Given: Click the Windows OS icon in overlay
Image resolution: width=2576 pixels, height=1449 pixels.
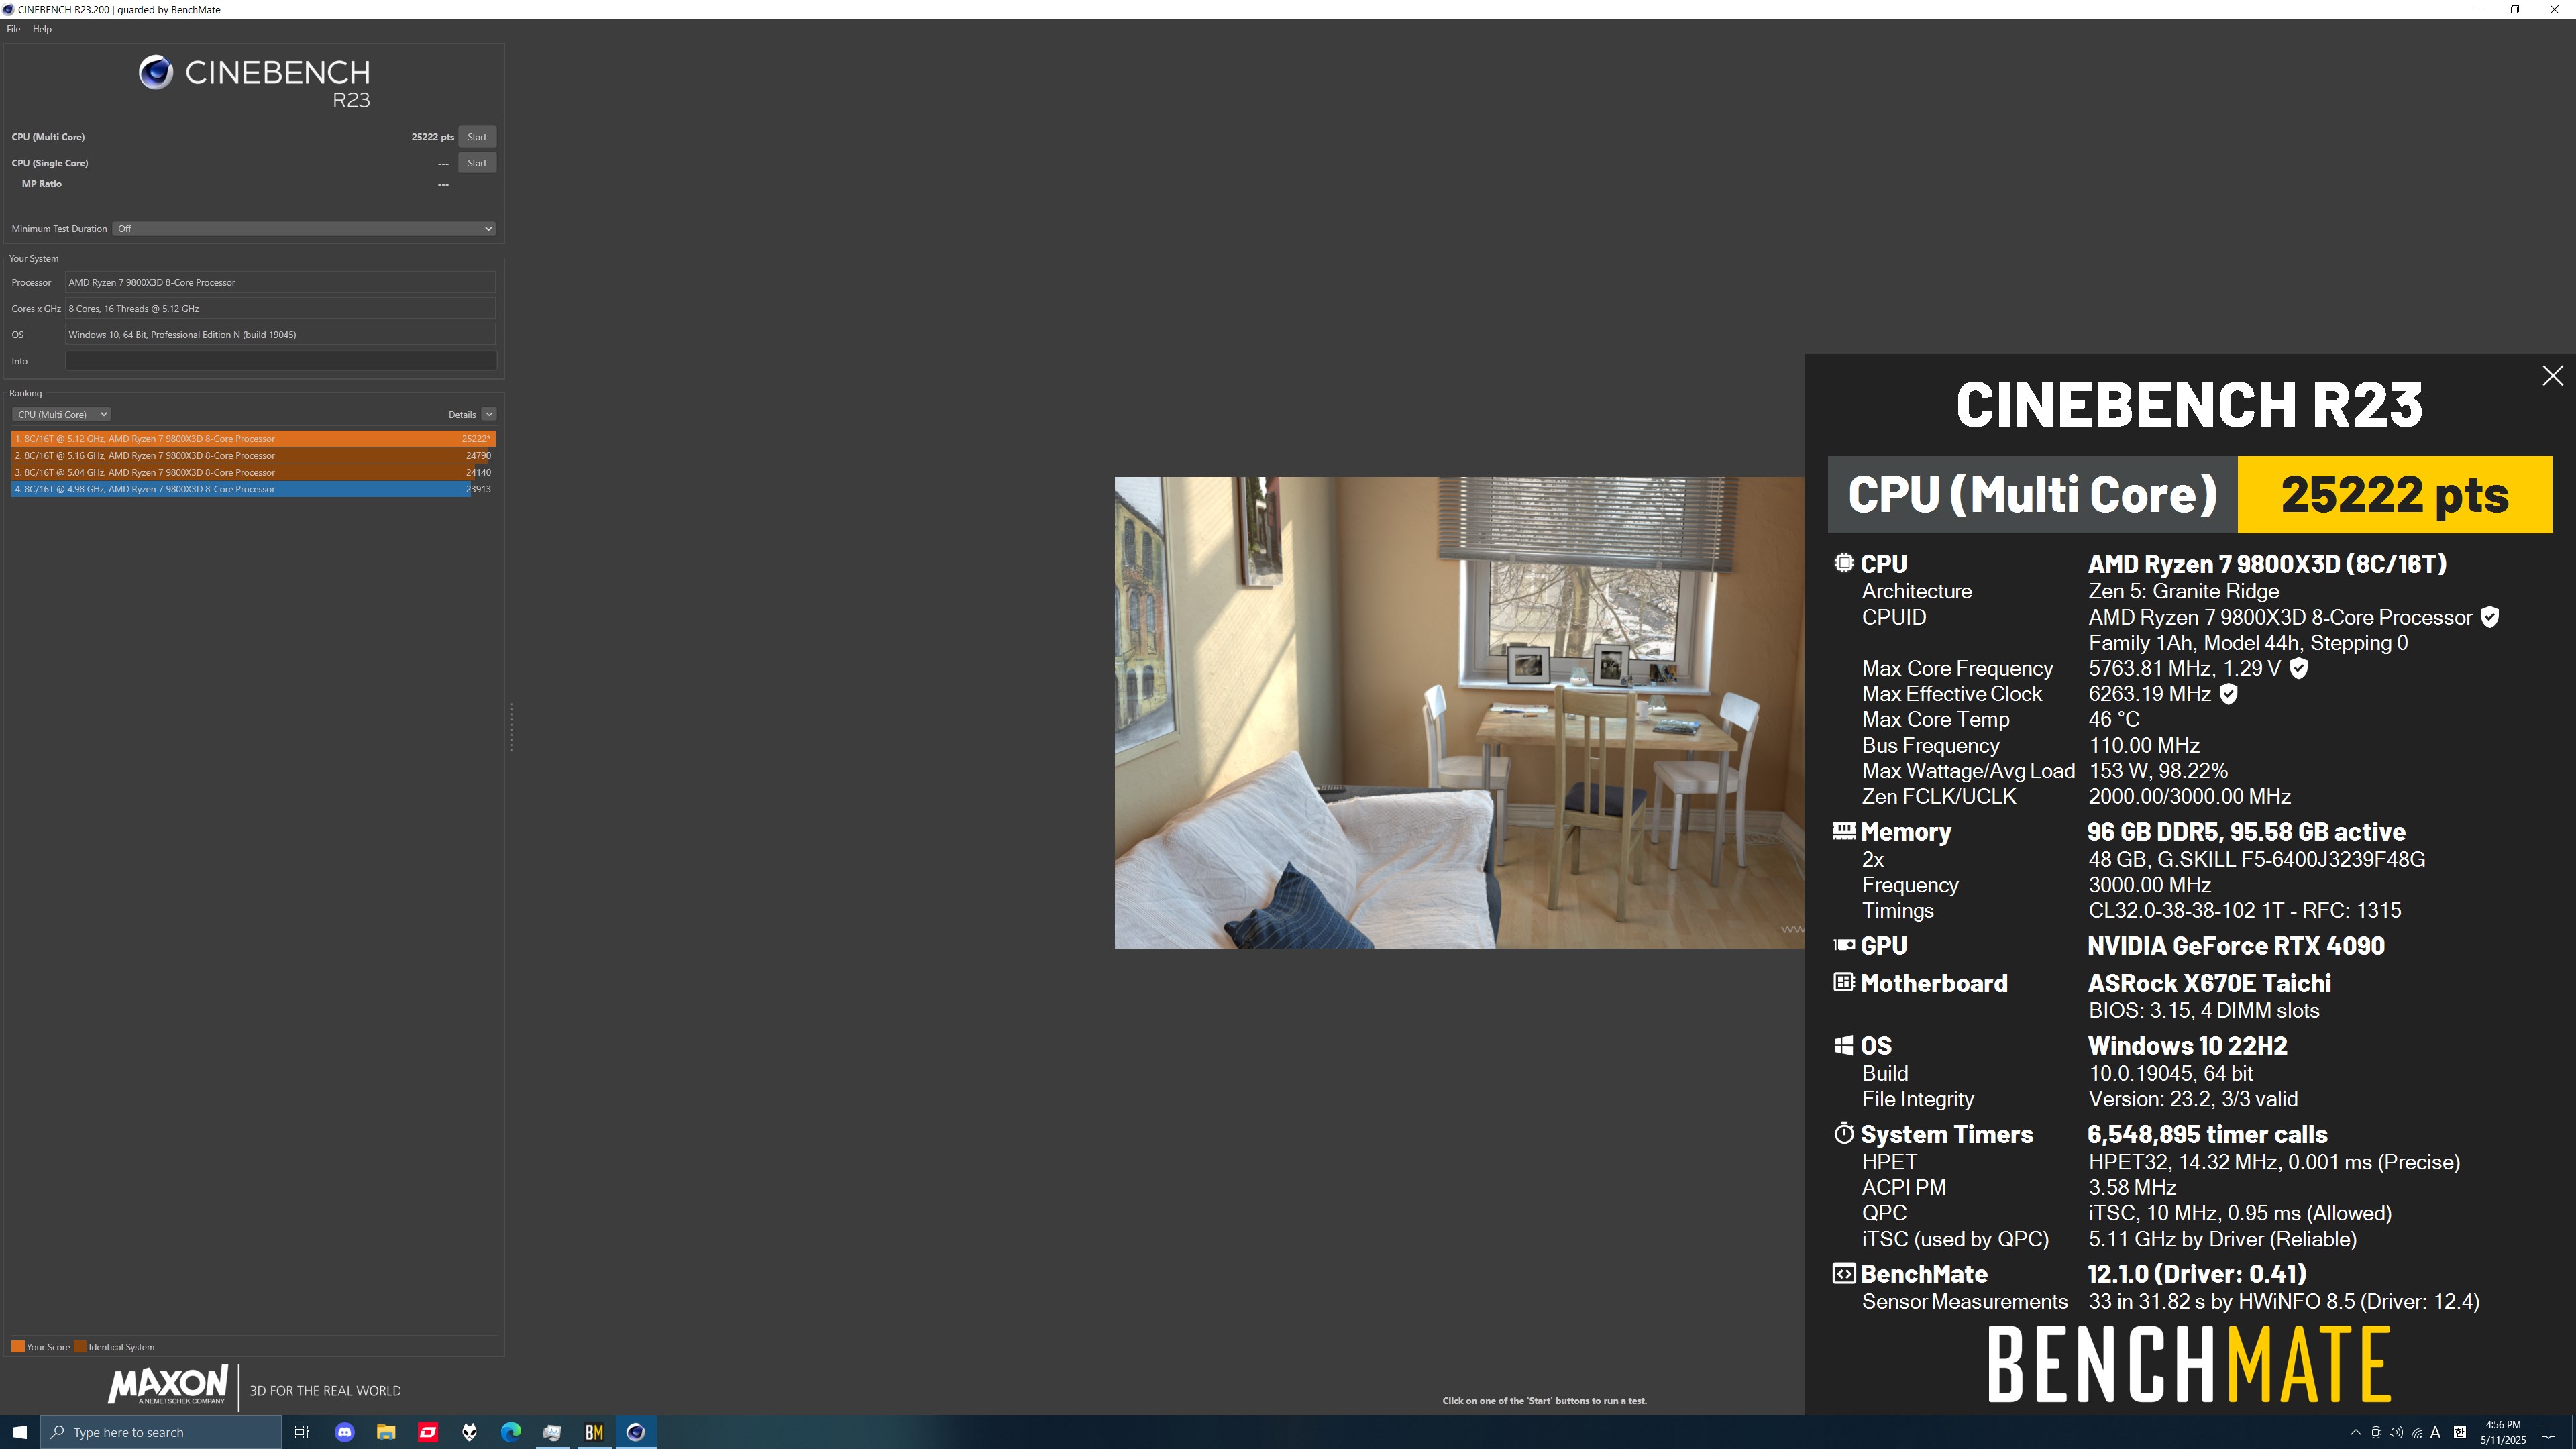Looking at the screenshot, I should 1844,1046.
